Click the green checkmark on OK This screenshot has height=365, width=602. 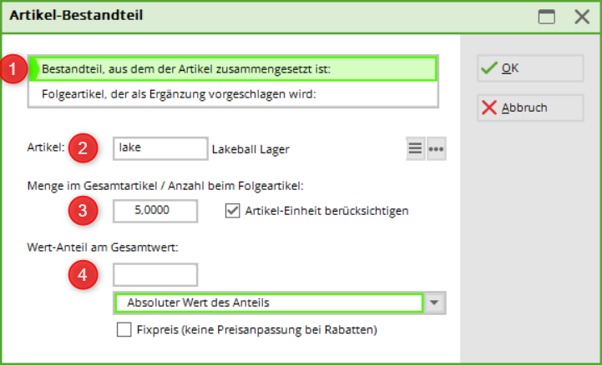click(x=489, y=68)
